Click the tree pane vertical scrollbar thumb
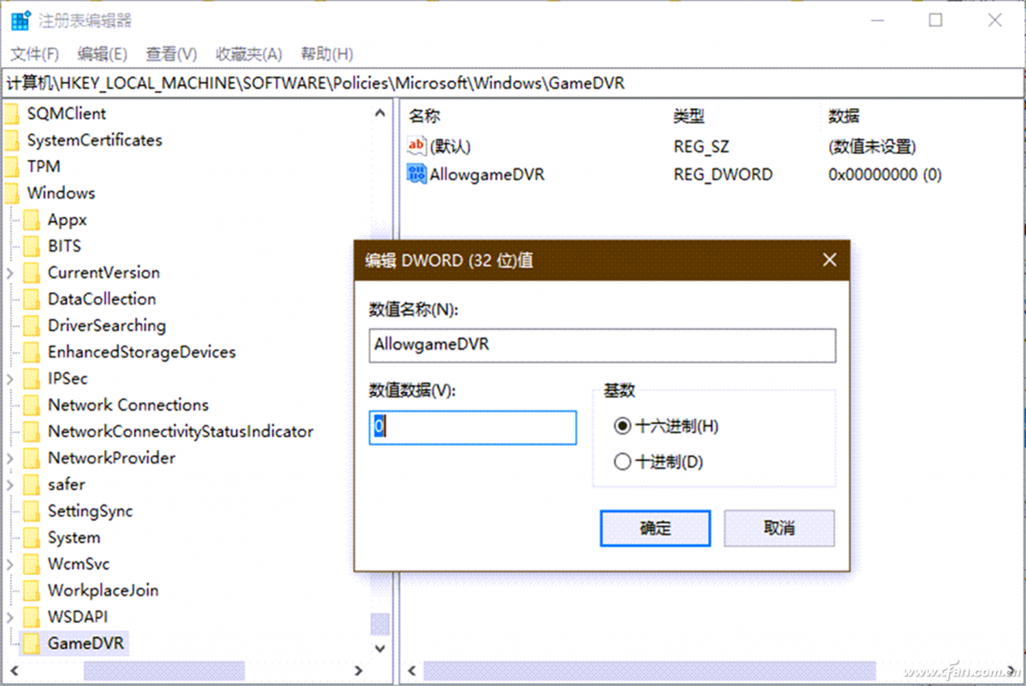 click(380, 624)
